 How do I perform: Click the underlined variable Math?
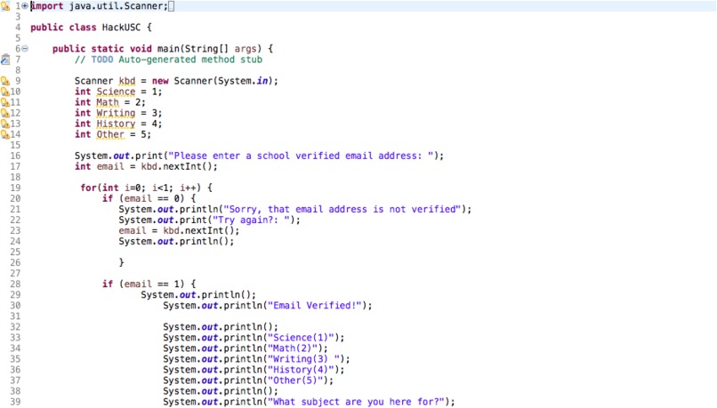pos(108,102)
